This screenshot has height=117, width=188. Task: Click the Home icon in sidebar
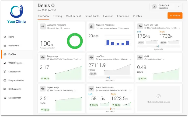tap(5, 37)
